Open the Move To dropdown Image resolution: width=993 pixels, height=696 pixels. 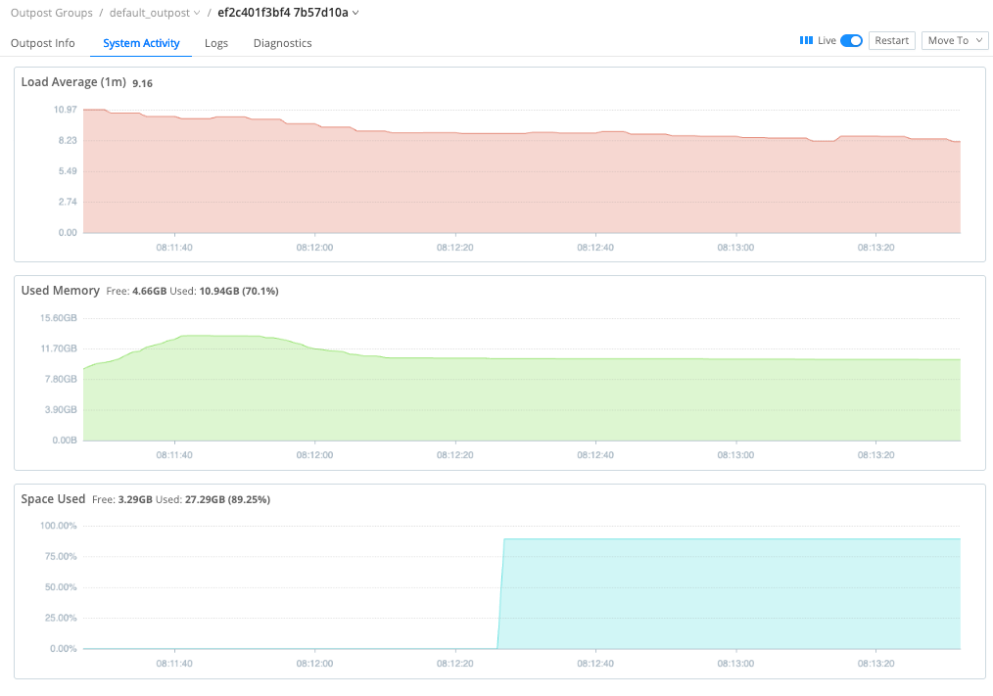point(954,40)
